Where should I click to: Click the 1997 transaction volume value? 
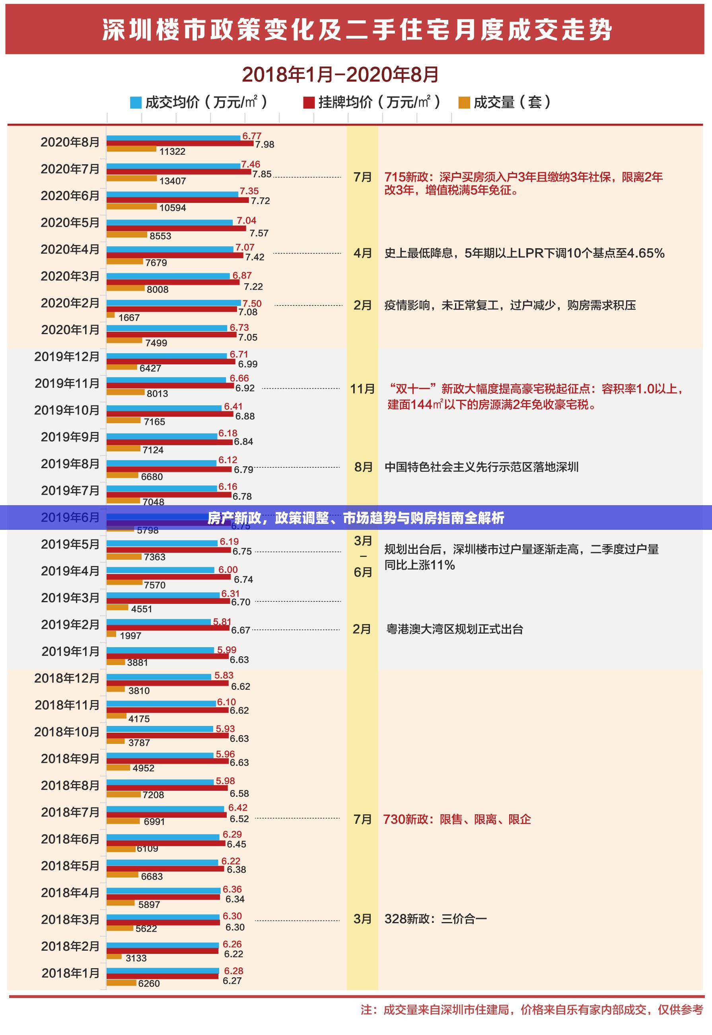pyautogui.click(x=130, y=636)
